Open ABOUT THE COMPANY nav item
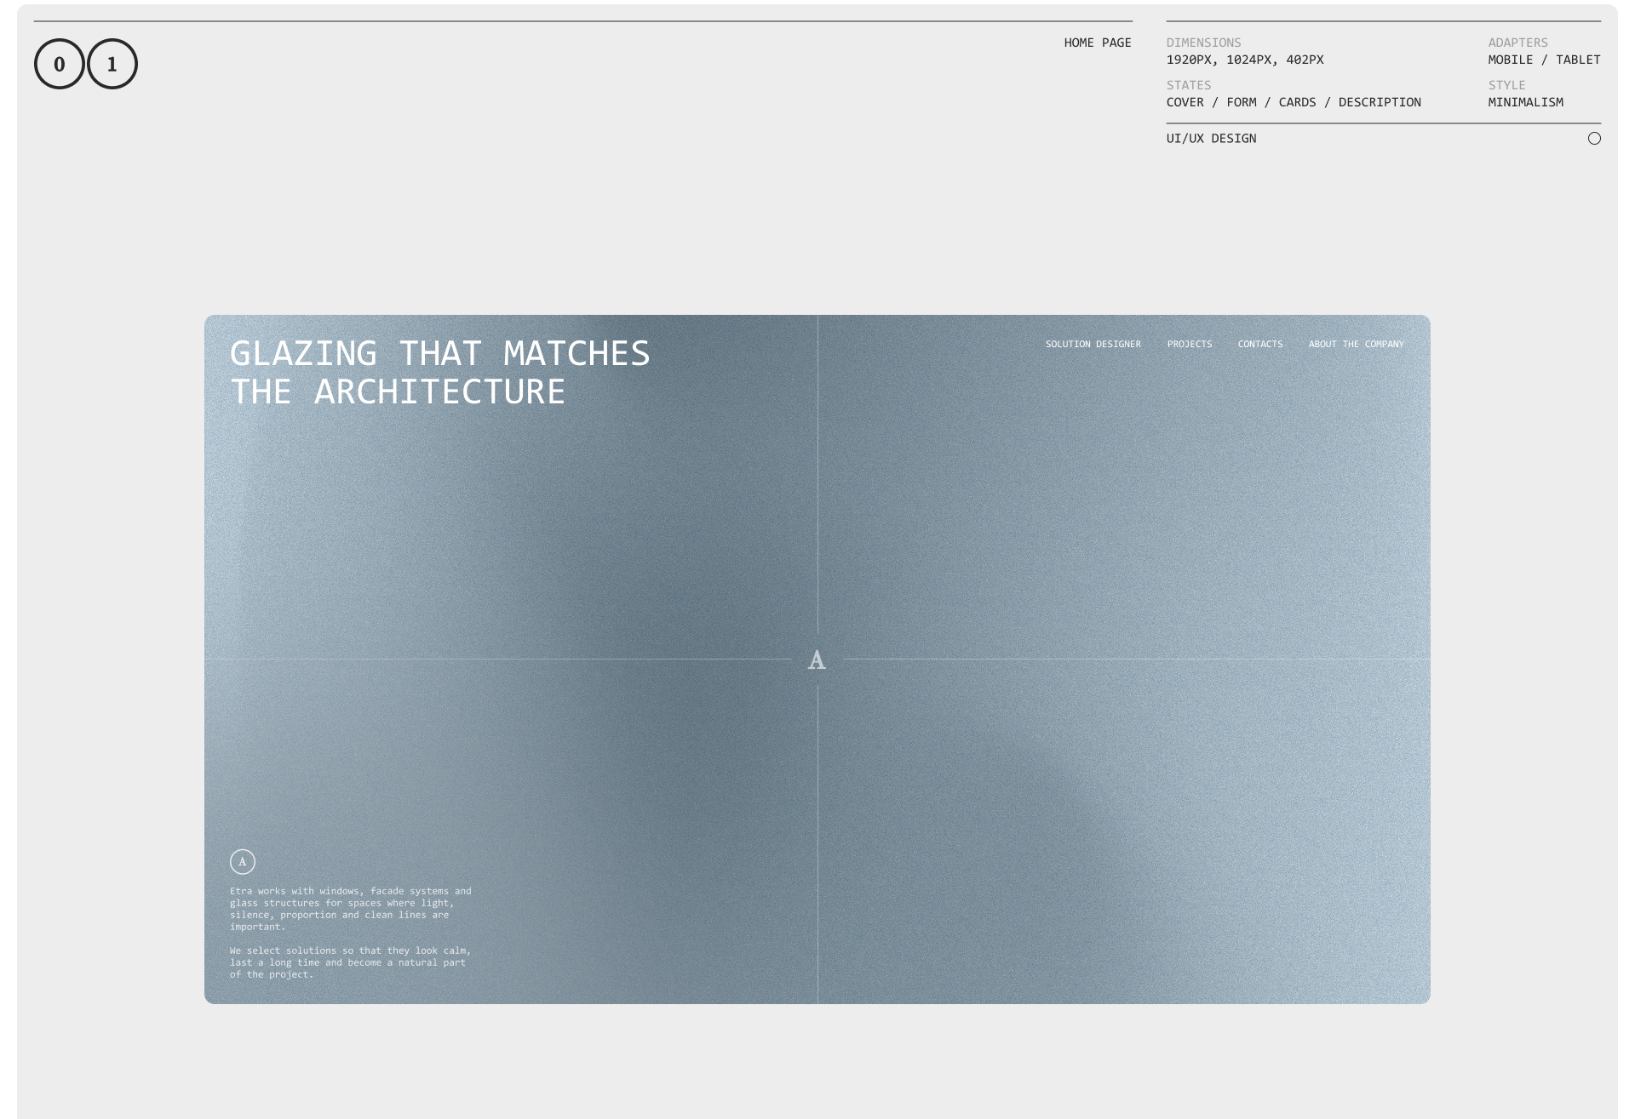The width and height of the screenshot is (1635, 1119). 1357,345
